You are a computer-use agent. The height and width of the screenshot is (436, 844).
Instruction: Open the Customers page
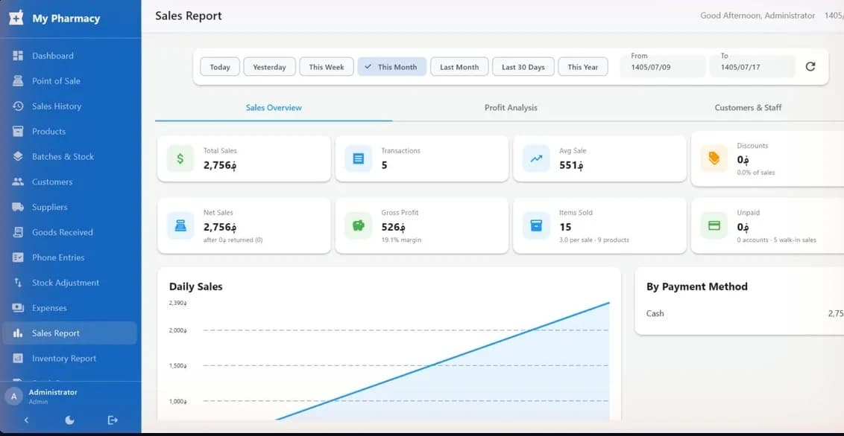[x=70, y=182]
